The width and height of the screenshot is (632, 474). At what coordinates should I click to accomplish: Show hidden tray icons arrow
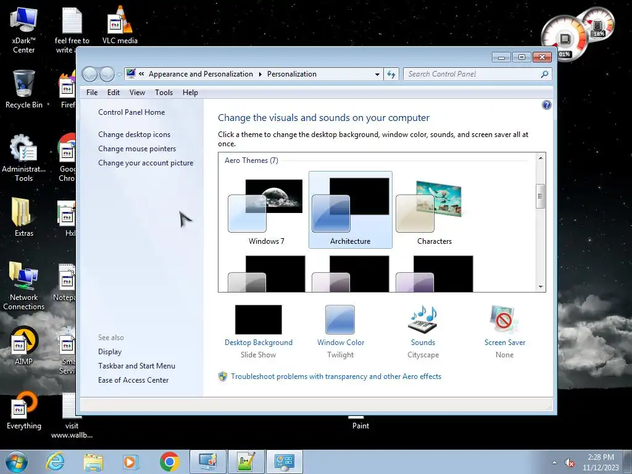[554, 463]
